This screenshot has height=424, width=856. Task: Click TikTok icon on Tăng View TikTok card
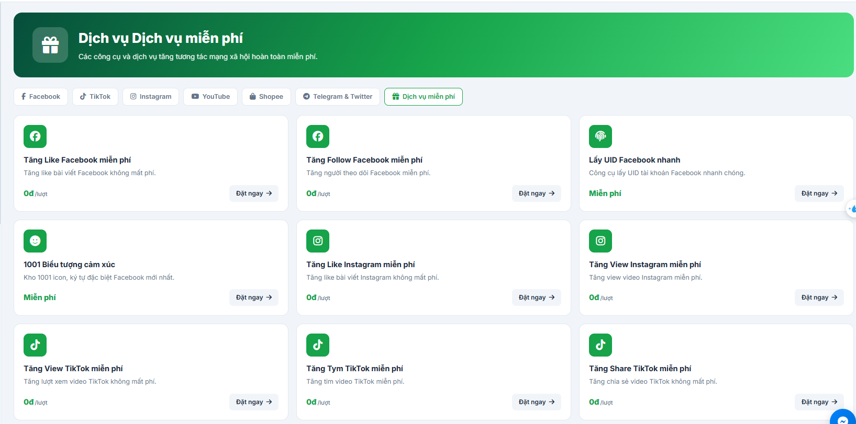pyautogui.click(x=35, y=345)
